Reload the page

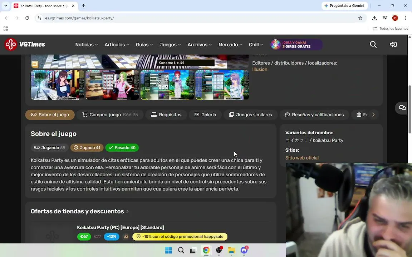27,18
